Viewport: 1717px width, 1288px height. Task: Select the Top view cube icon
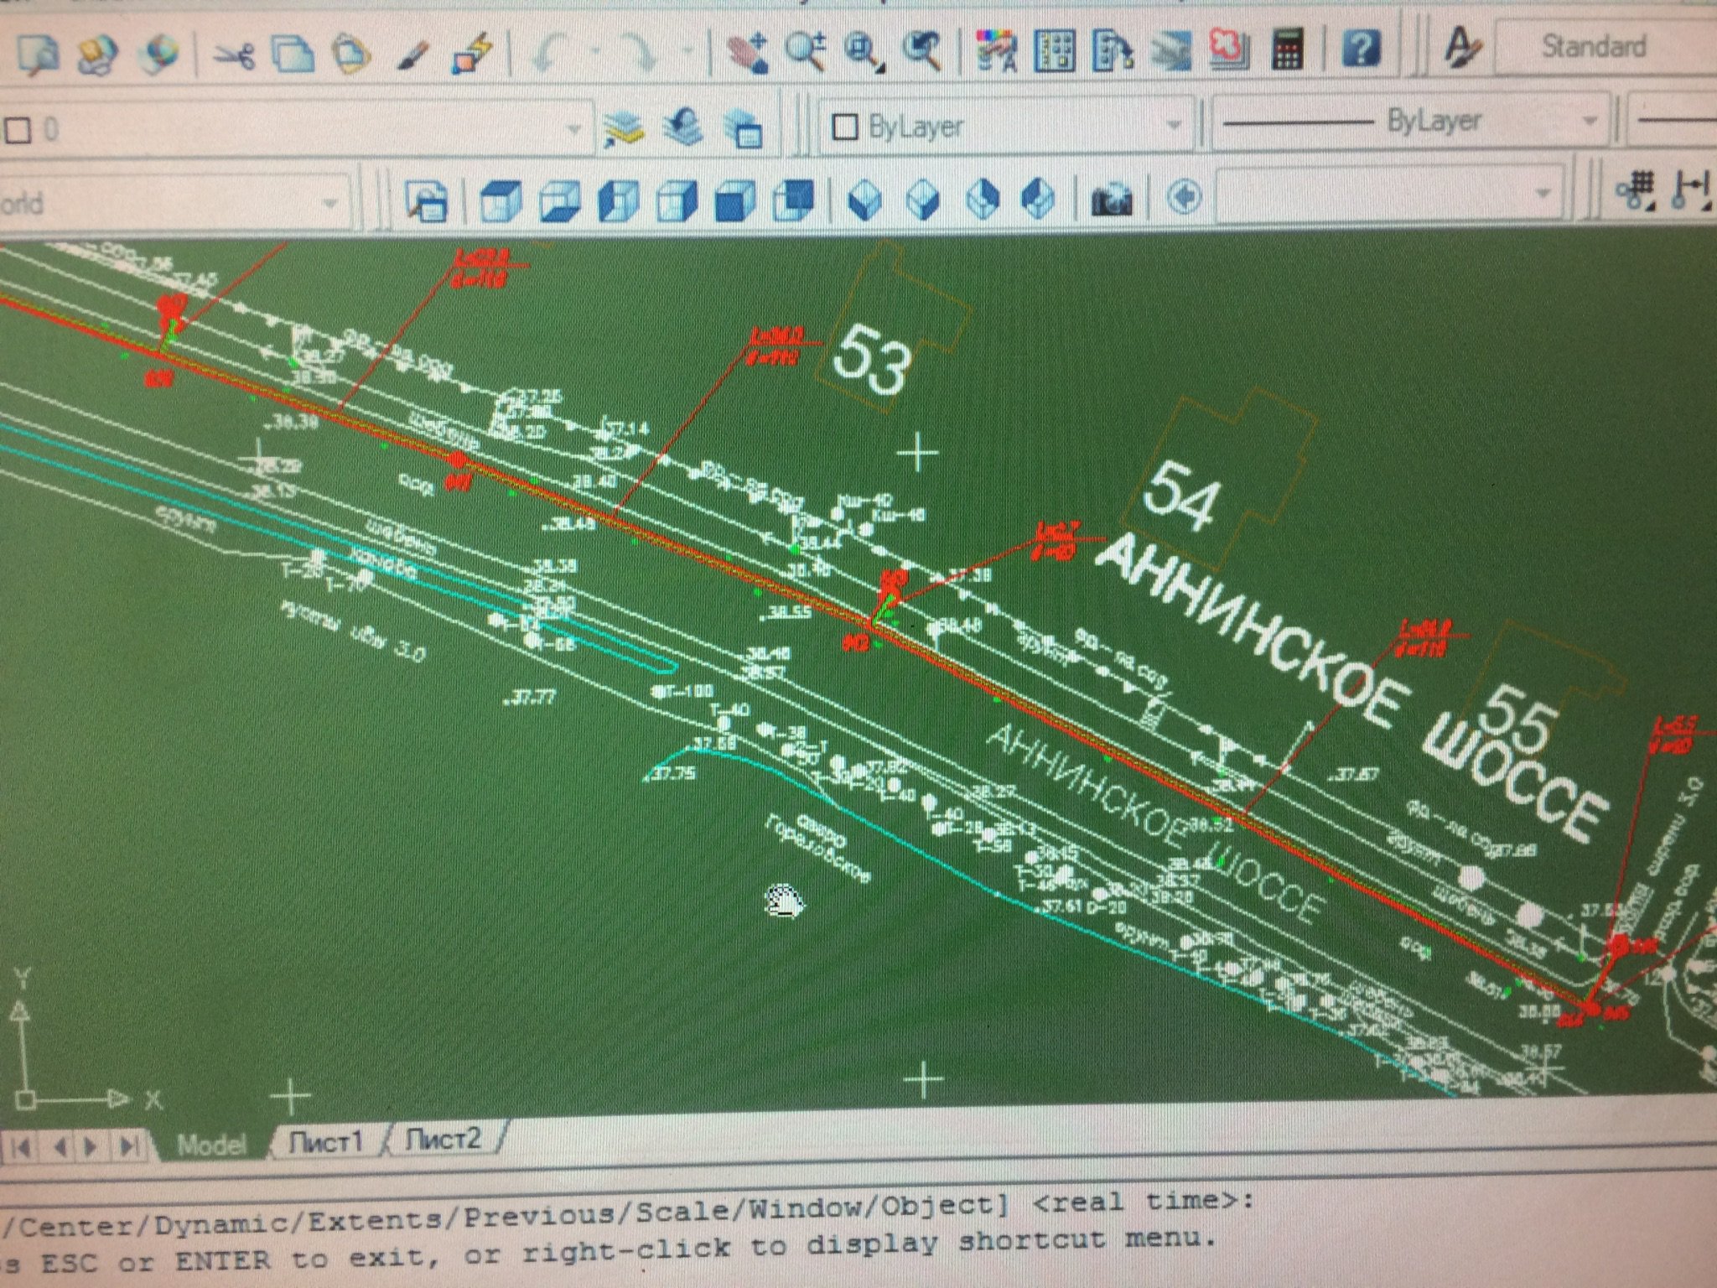click(x=501, y=201)
